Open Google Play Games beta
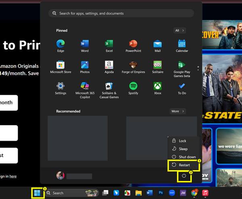The image size is (242, 199). (x=182, y=69)
